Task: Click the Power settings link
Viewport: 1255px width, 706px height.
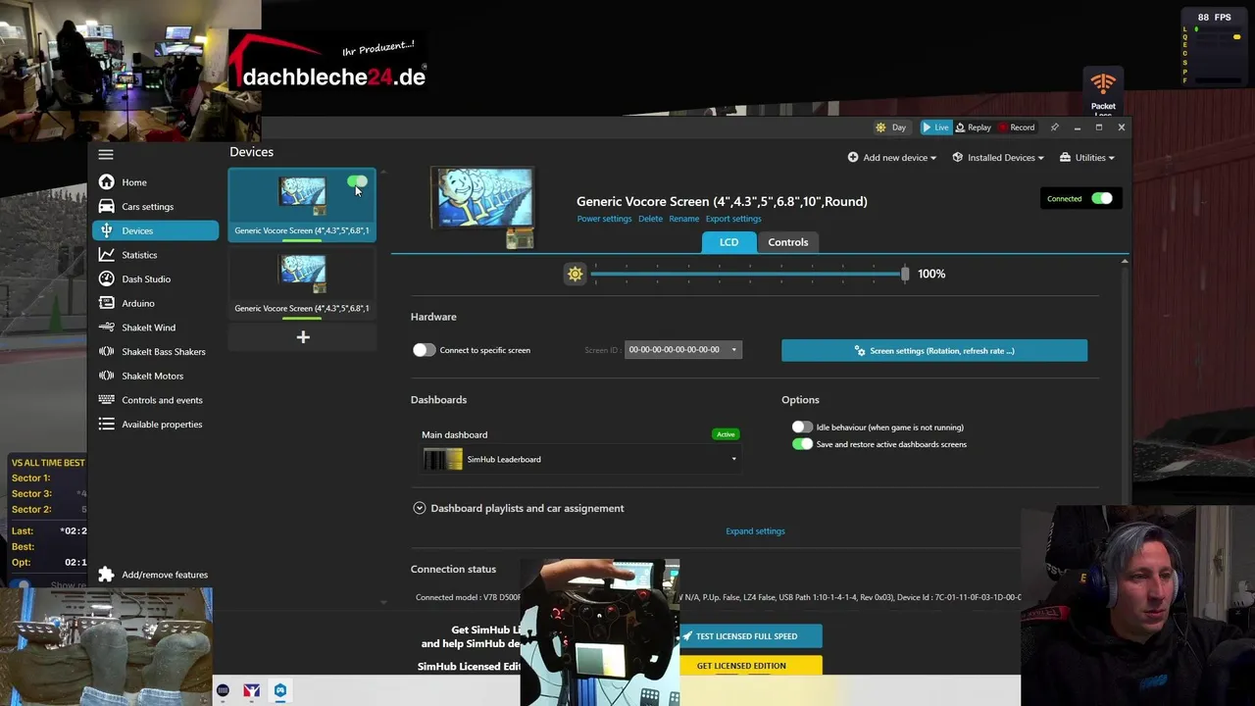Action: pyautogui.click(x=604, y=219)
